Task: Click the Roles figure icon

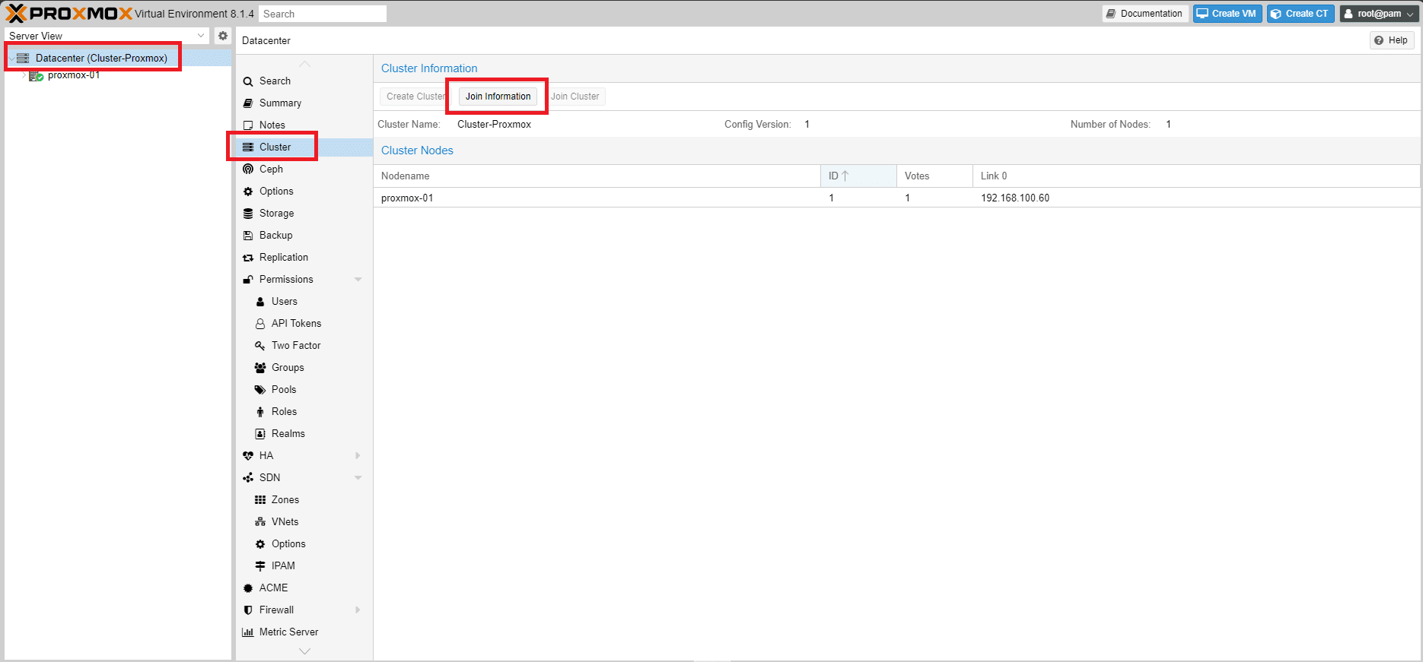Action: click(260, 412)
